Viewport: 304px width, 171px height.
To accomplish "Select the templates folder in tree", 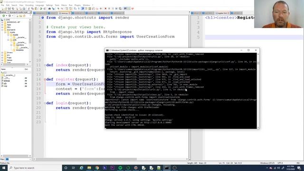I will coord(20,50).
